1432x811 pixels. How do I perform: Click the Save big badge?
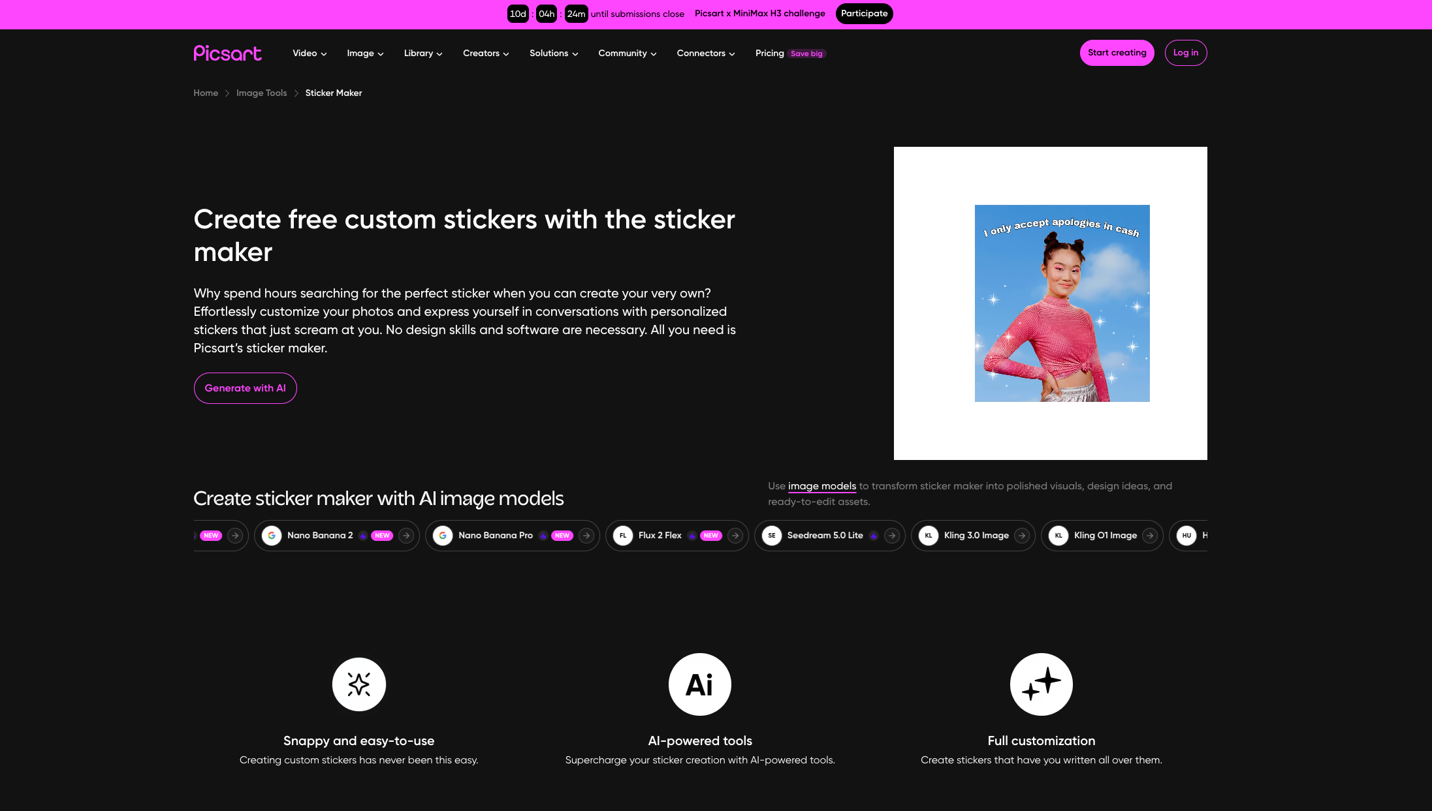pyautogui.click(x=807, y=54)
